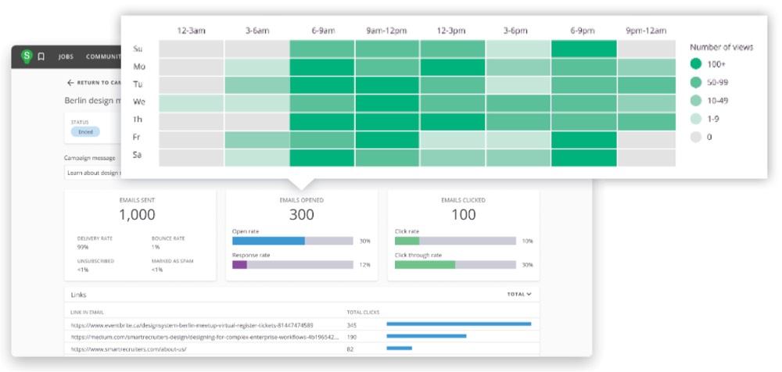The width and height of the screenshot is (782, 372).
Task: Click the blue Open rate progress bar
Action: tap(268, 241)
